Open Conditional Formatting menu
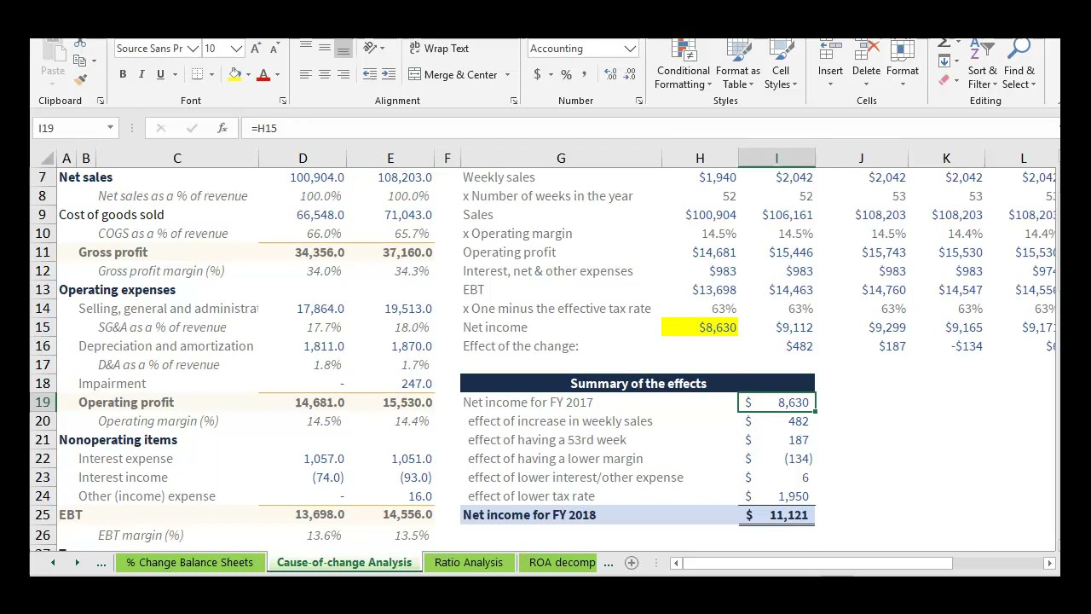The image size is (1091, 614). [683, 66]
